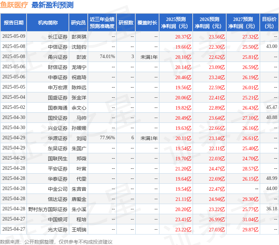279x245 pixels.
Task: Click analyst name 龙靖宁
Action: point(79,67)
